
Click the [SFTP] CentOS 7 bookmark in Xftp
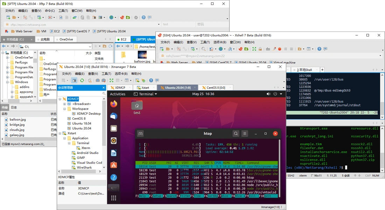pyautogui.click(x=76, y=31)
